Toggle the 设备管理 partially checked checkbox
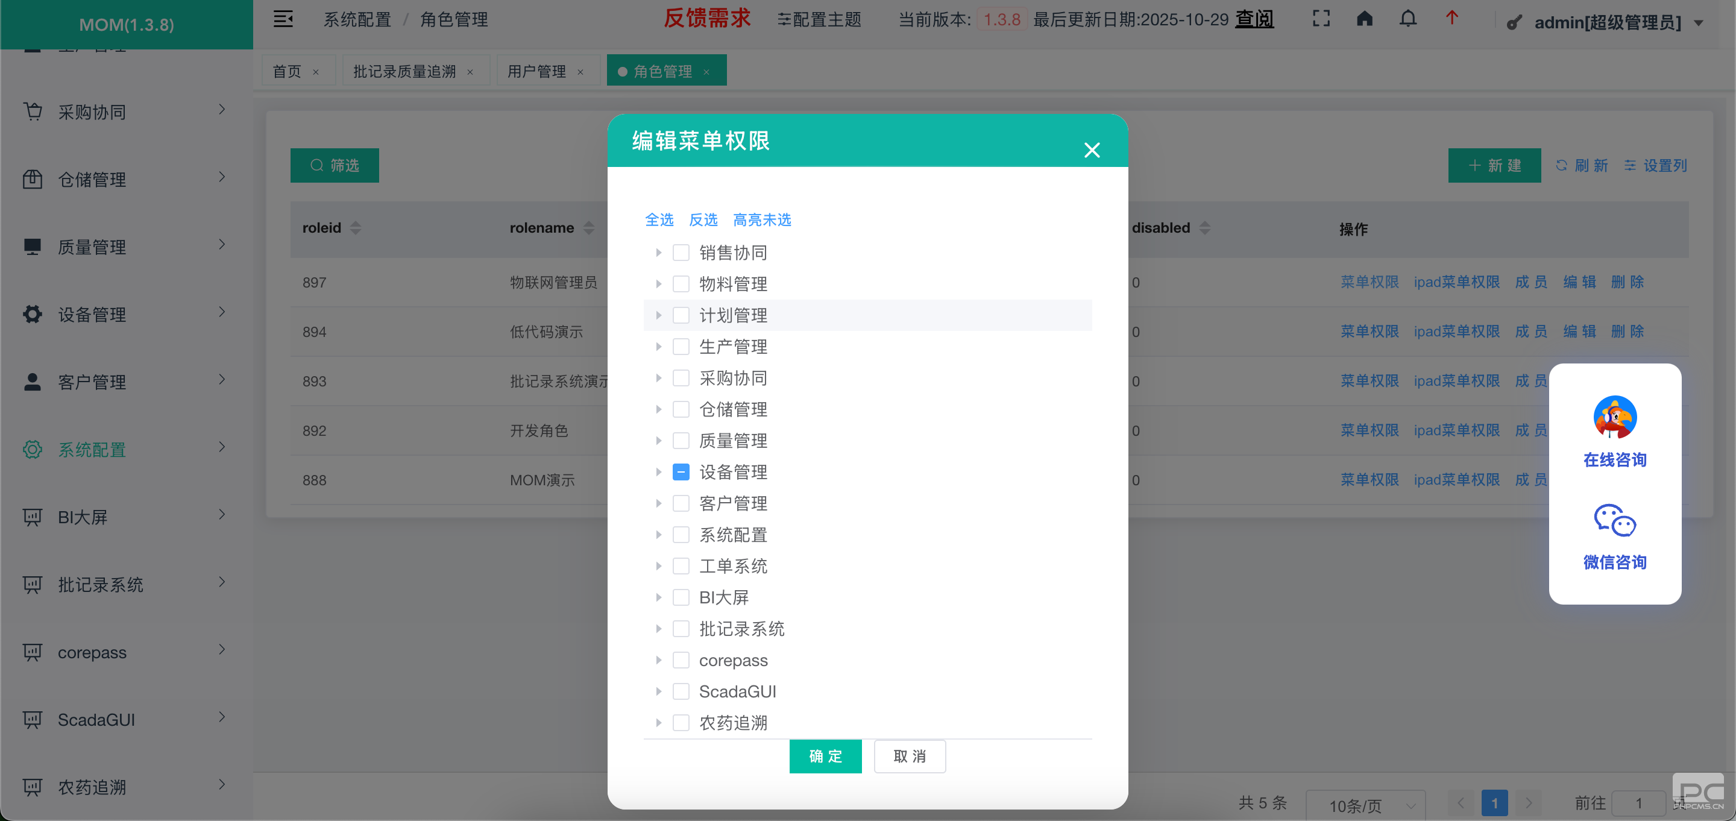Viewport: 1736px width, 821px height. click(681, 472)
